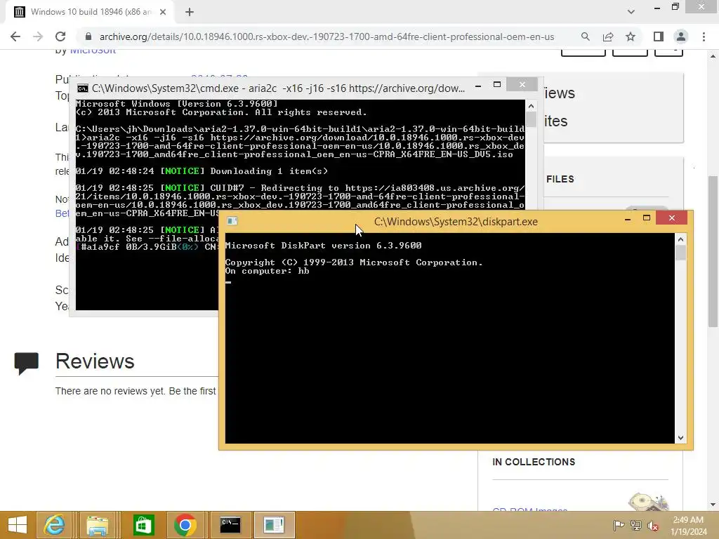Viewport: 719px width, 539px height.
Task: Click the cmd.exe title bar text
Action: (x=278, y=88)
